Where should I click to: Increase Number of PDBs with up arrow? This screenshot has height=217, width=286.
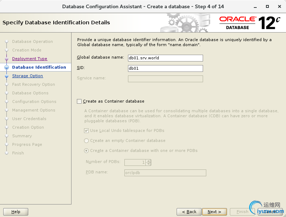(148, 161)
